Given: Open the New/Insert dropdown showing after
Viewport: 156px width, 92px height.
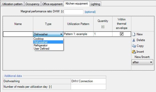Looking at the screenshot, I should (x=142, y=62).
